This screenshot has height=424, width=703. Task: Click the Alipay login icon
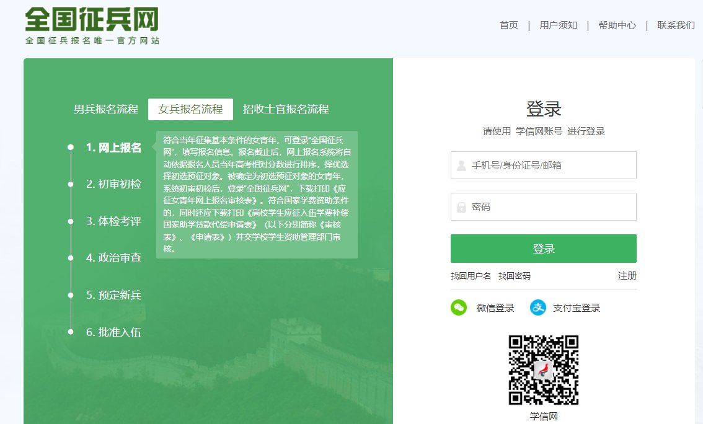click(x=538, y=307)
